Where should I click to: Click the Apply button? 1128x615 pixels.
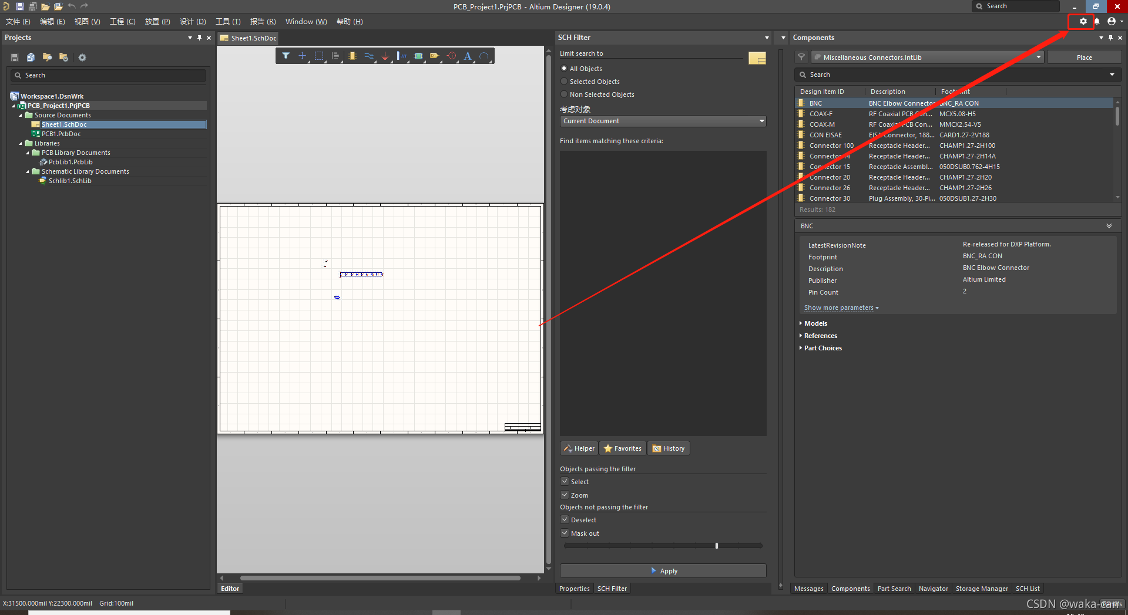point(663,570)
